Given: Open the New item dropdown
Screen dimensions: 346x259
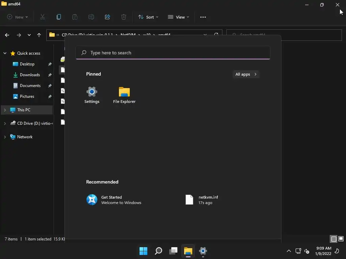Looking at the screenshot, I should pyautogui.click(x=18, y=17).
